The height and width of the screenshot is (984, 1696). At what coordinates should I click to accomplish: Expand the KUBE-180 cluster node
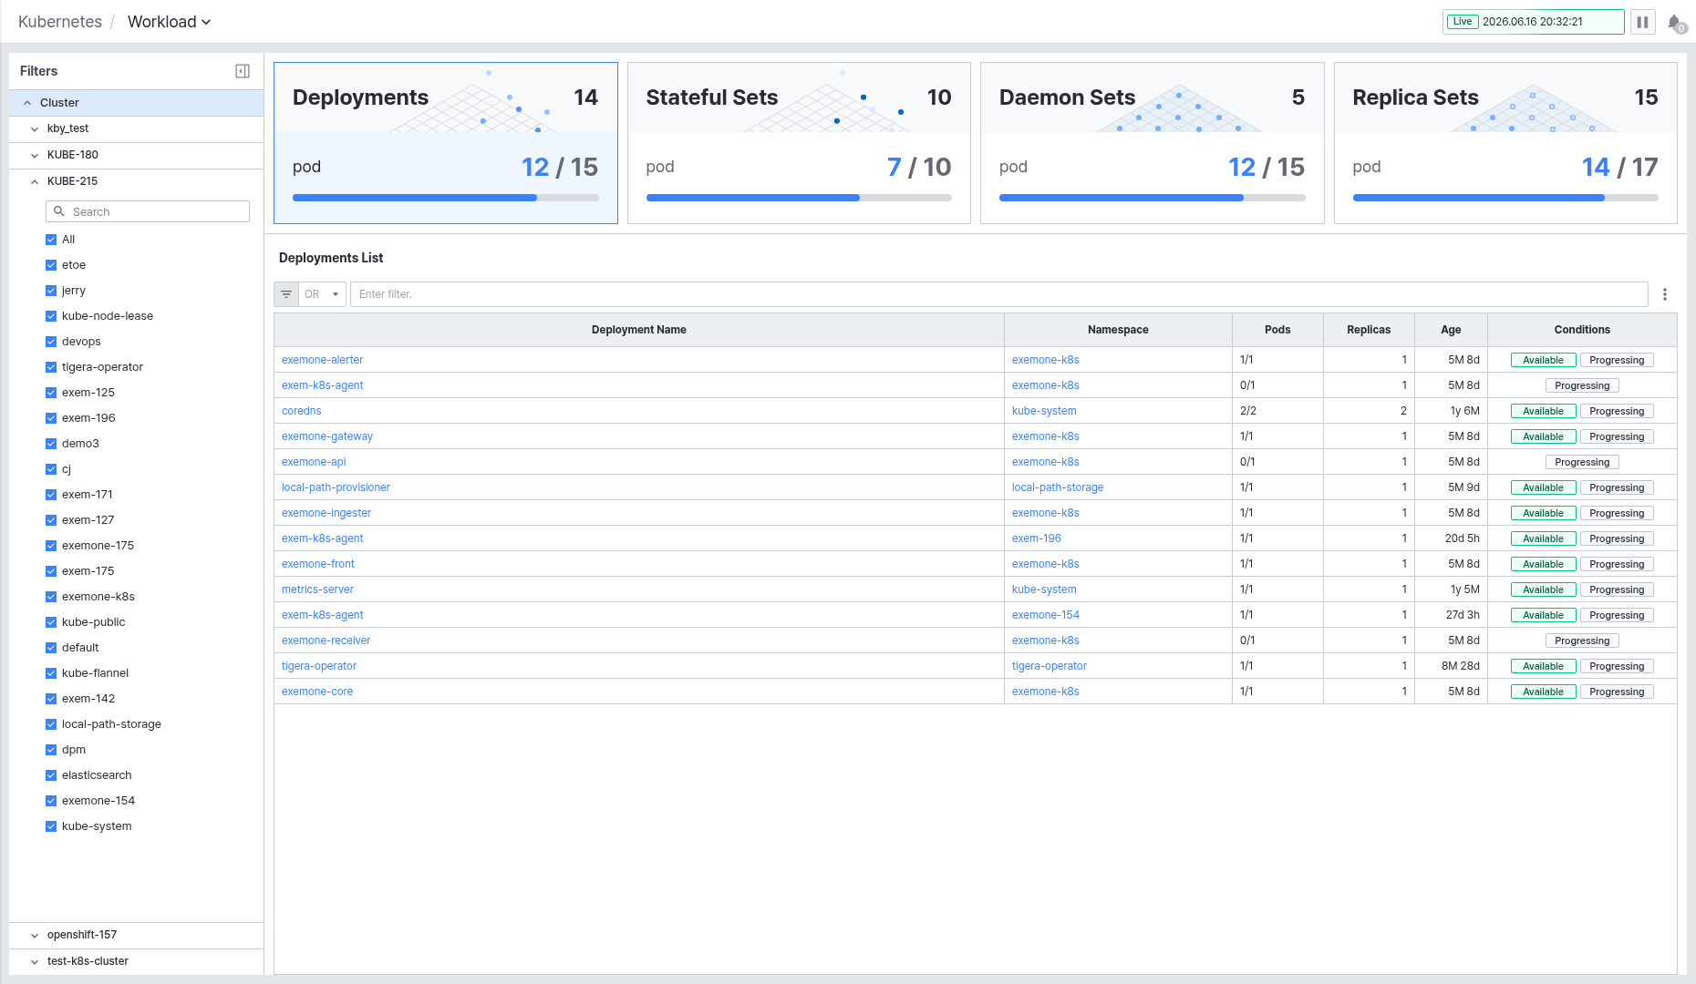pyautogui.click(x=35, y=155)
